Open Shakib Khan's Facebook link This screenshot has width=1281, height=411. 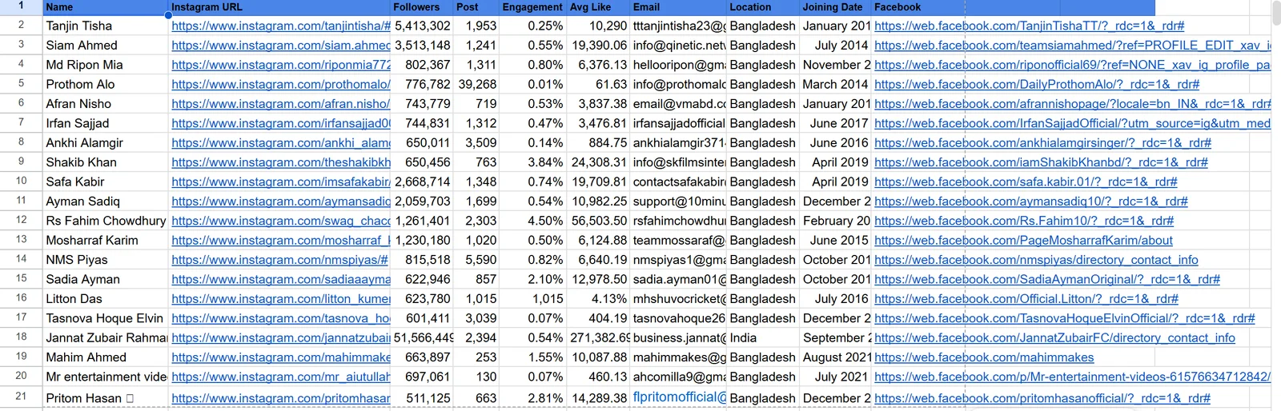(1041, 162)
